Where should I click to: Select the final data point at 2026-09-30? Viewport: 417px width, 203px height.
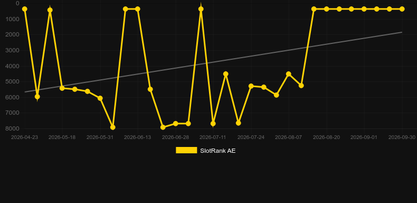point(402,9)
